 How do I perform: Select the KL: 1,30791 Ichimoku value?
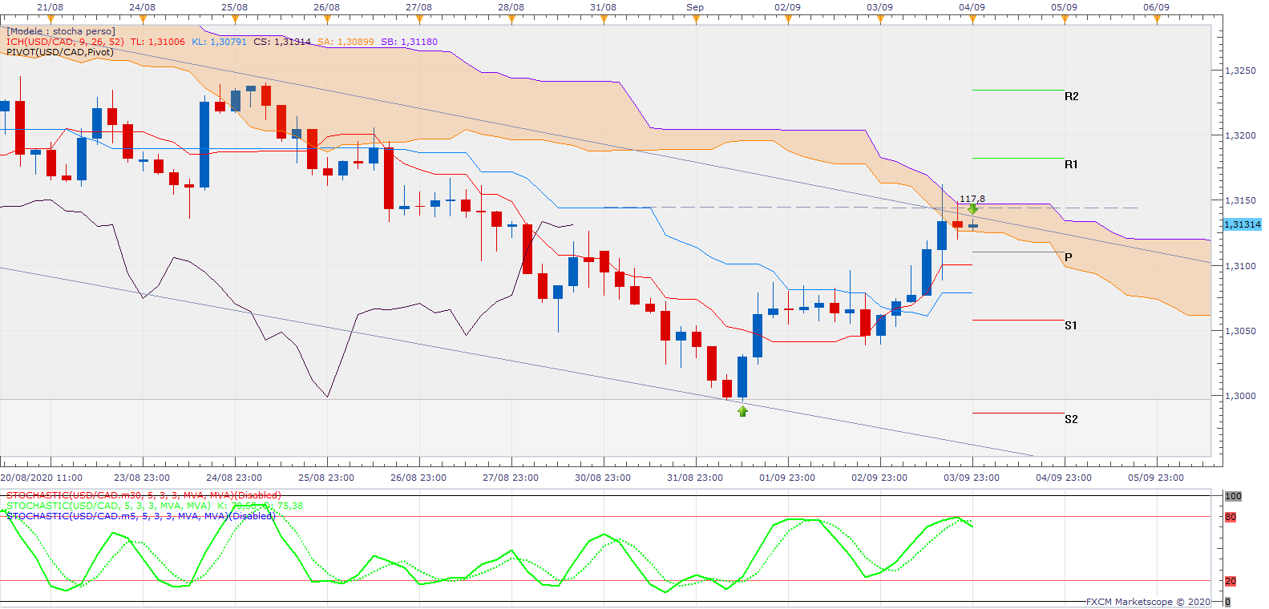pyautogui.click(x=219, y=42)
